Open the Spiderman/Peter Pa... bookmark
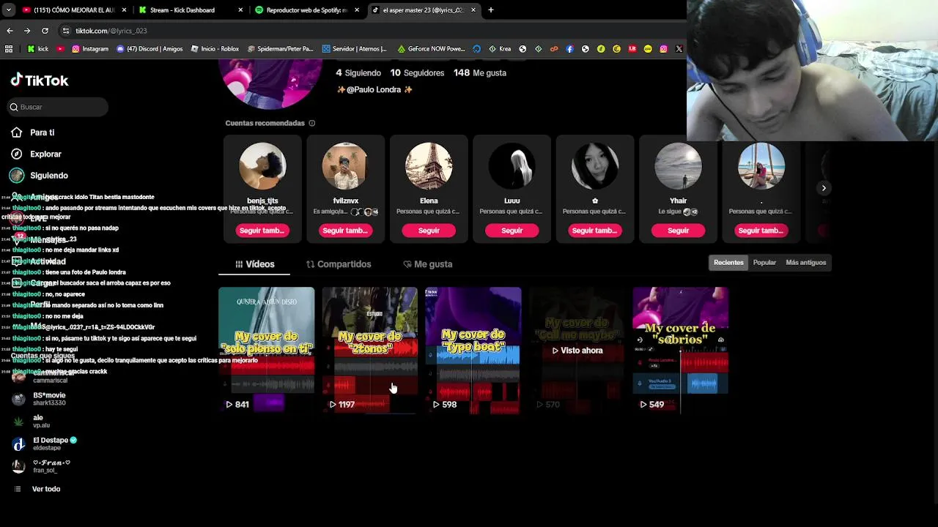Viewport: 938px width, 527px height. [x=281, y=49]
